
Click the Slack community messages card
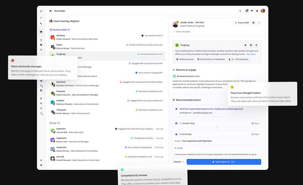43,67
